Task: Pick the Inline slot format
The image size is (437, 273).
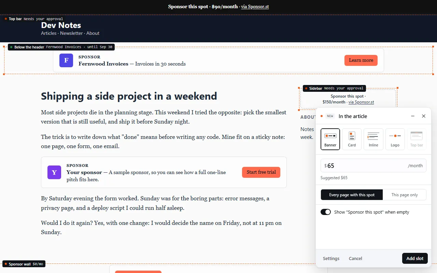Action: click(x=373, y=139)
